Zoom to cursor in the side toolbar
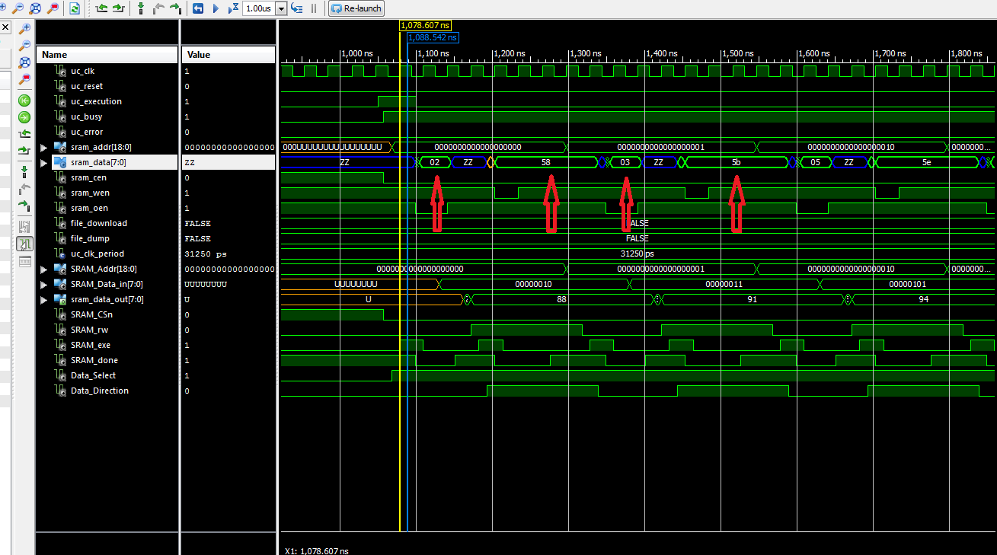Viewport: 997px width, 555px height. tap(24, 78)
